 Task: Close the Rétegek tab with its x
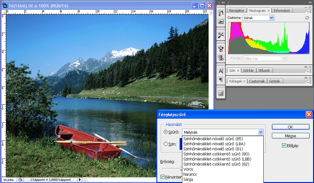tap(244, 81)
